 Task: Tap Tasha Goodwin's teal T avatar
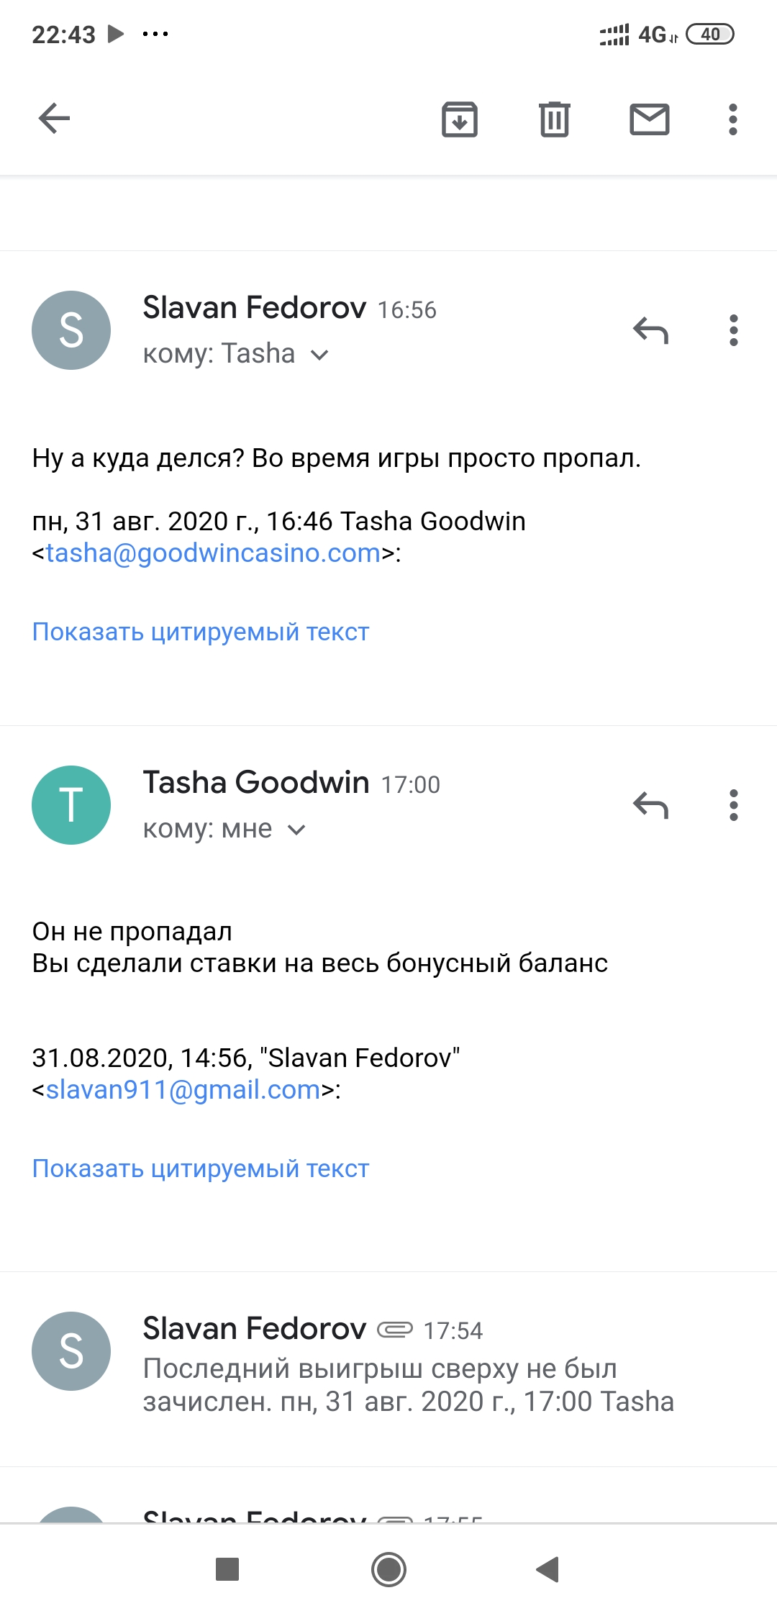pyautogui.click(x=71, y=805)
